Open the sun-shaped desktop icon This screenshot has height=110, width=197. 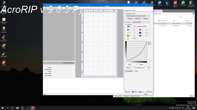click(152, 2)
